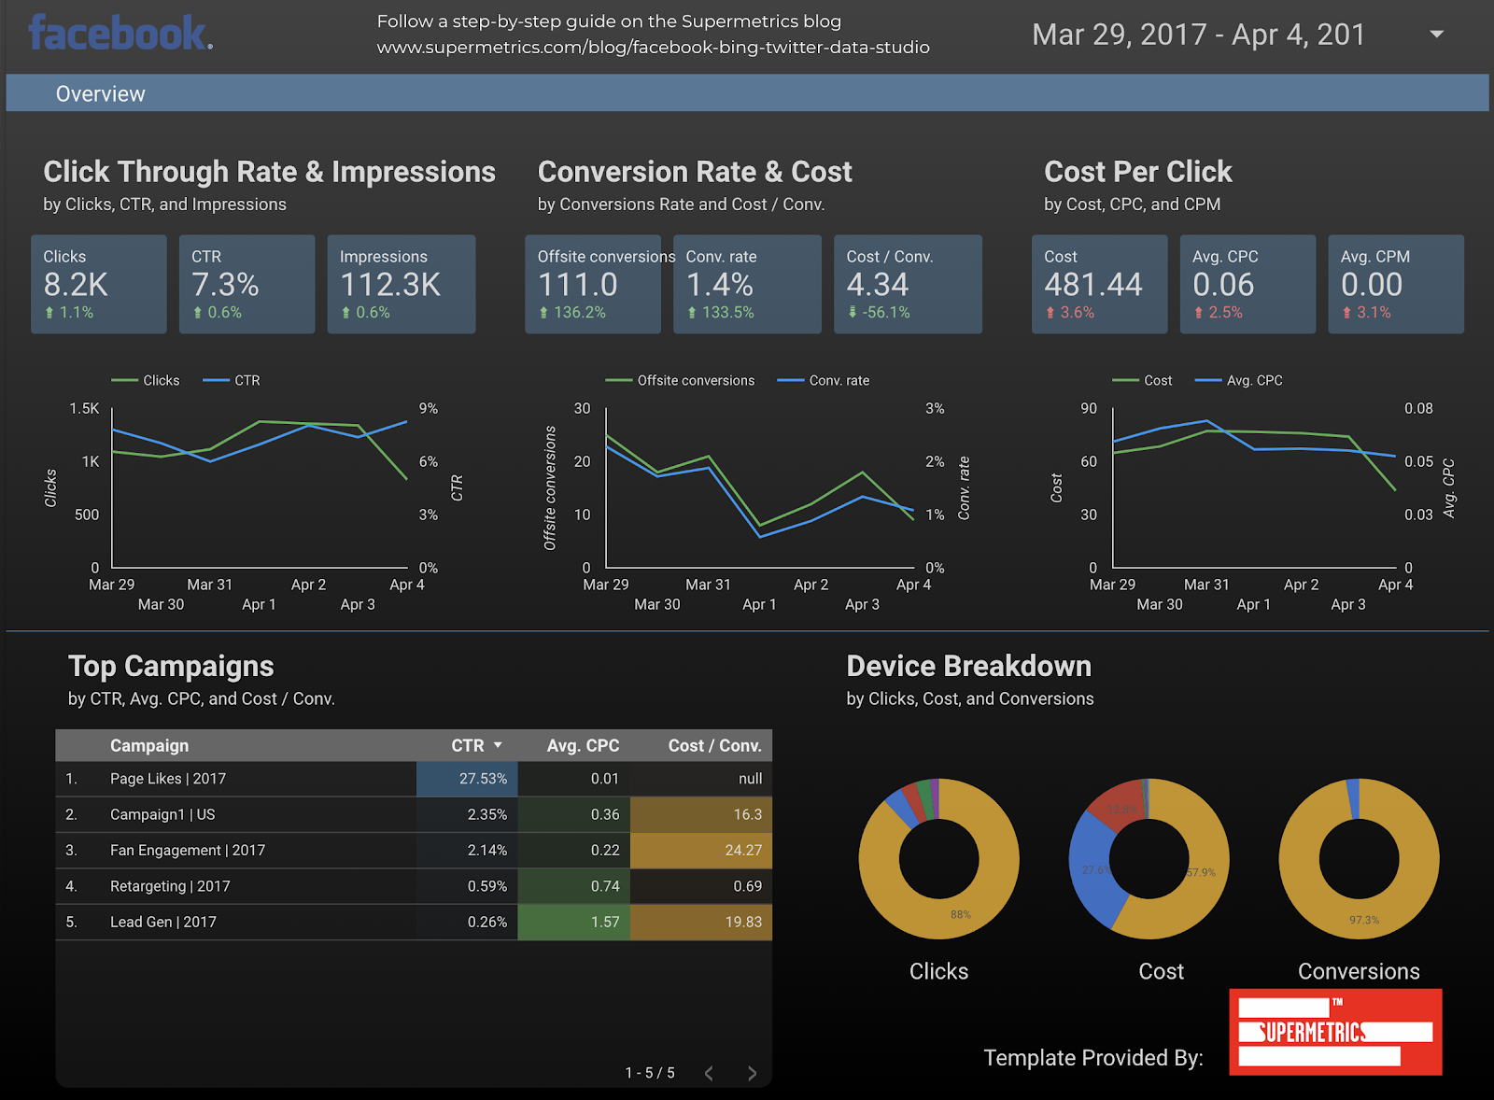Select the Cost 481.44 scorecard

1099,284
